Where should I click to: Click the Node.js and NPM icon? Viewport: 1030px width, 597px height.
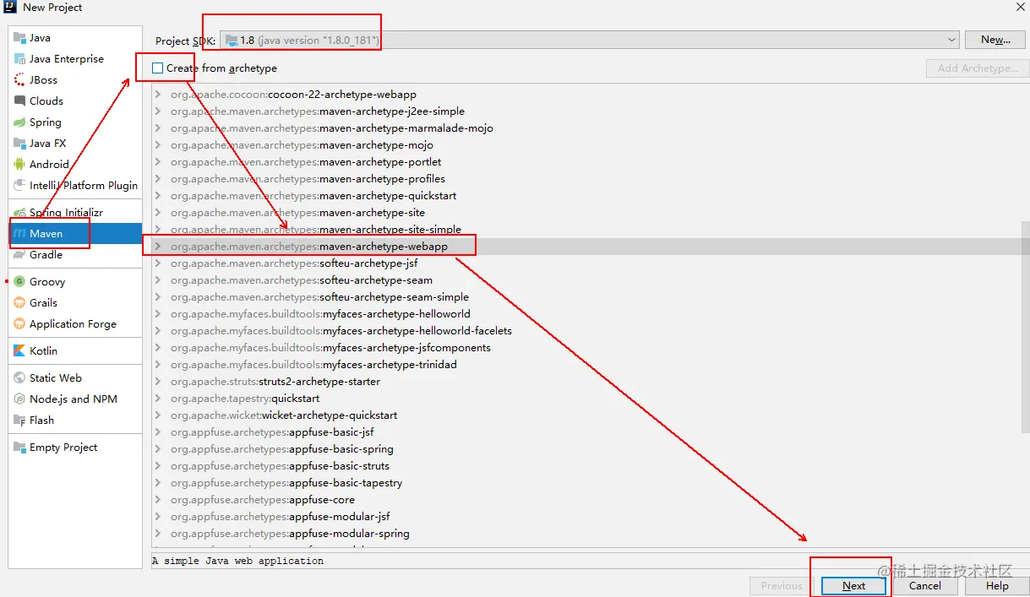[x=19, y=399]
